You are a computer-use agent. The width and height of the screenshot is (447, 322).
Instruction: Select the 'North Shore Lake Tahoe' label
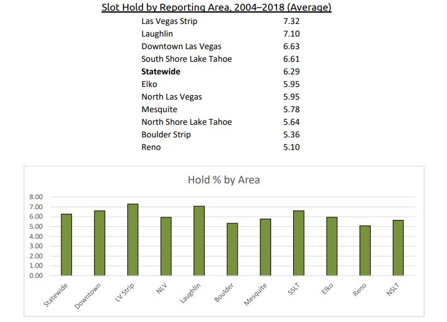(187, 122)
